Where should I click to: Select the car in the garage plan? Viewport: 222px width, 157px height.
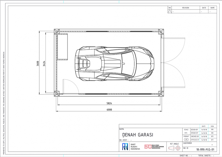click(116, 63)
